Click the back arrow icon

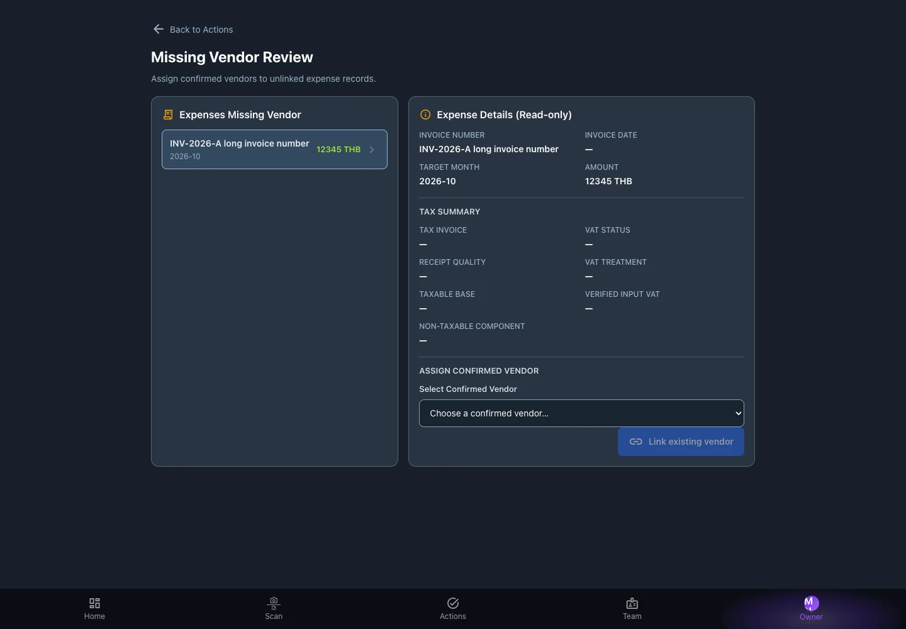(159, 29)
